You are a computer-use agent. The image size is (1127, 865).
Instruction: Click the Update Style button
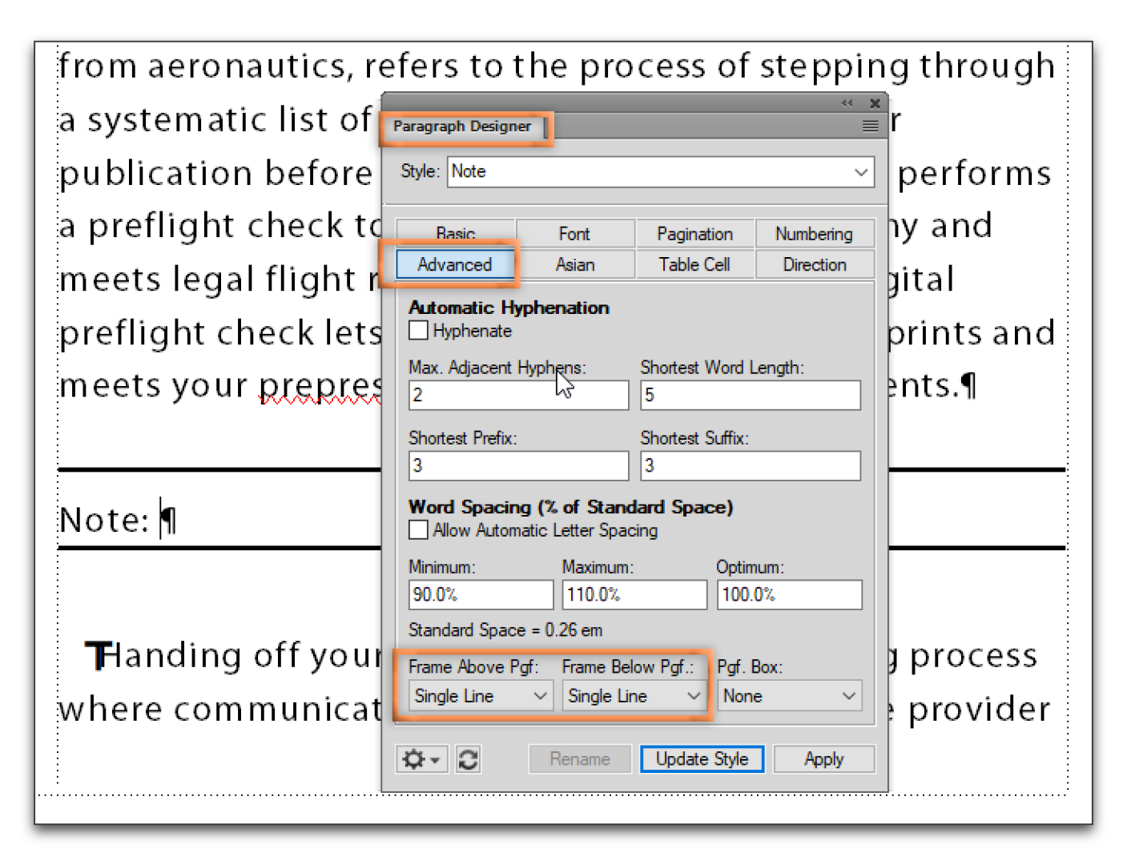point(702,758)
